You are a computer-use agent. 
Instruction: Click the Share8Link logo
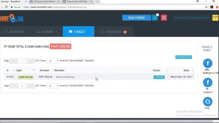tap(12, 18)
